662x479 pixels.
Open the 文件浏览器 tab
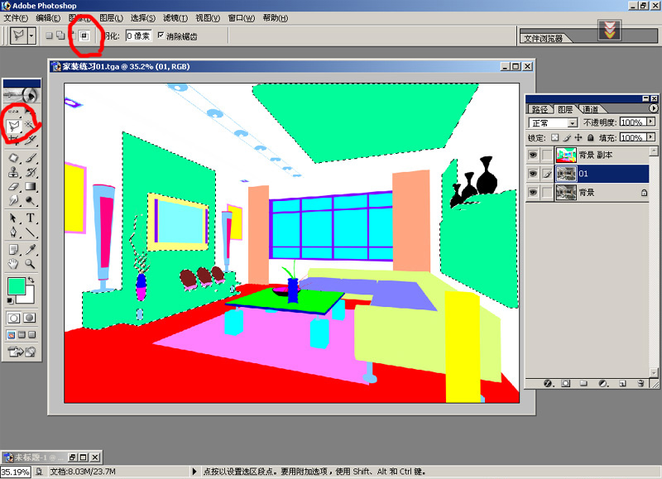(x=544, y=38)
